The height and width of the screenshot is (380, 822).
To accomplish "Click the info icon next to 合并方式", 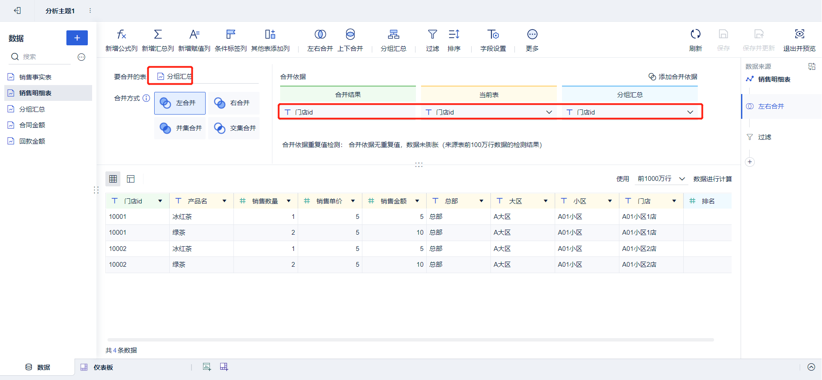I will (146, 98).
